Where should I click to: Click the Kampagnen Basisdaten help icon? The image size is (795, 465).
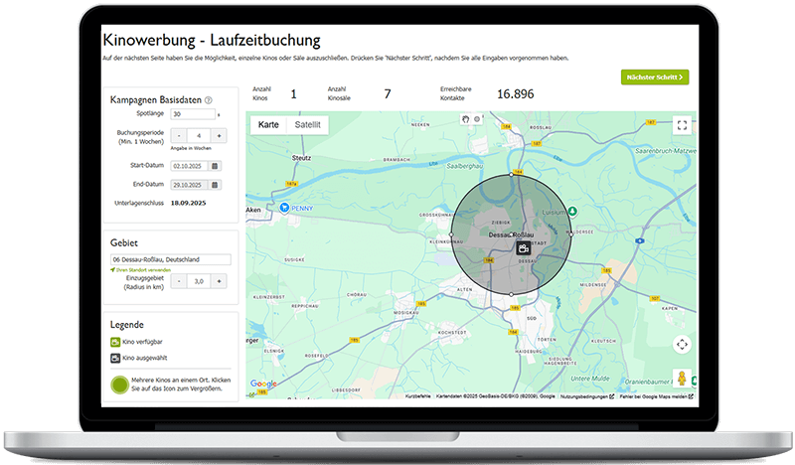pos(208,100)
